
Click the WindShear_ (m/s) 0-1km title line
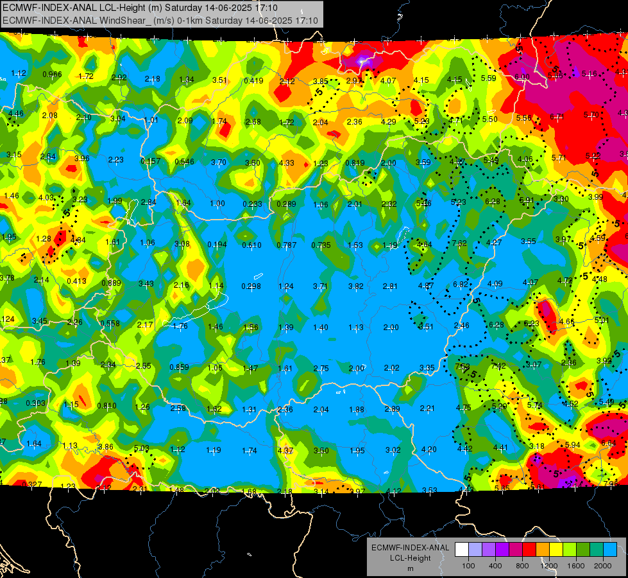[x=160, y=21]
